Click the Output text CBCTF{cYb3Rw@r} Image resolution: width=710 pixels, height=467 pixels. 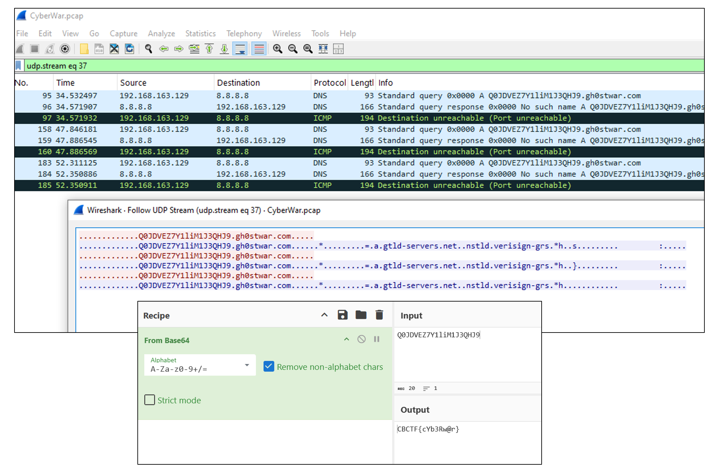(x=428, y=429)
